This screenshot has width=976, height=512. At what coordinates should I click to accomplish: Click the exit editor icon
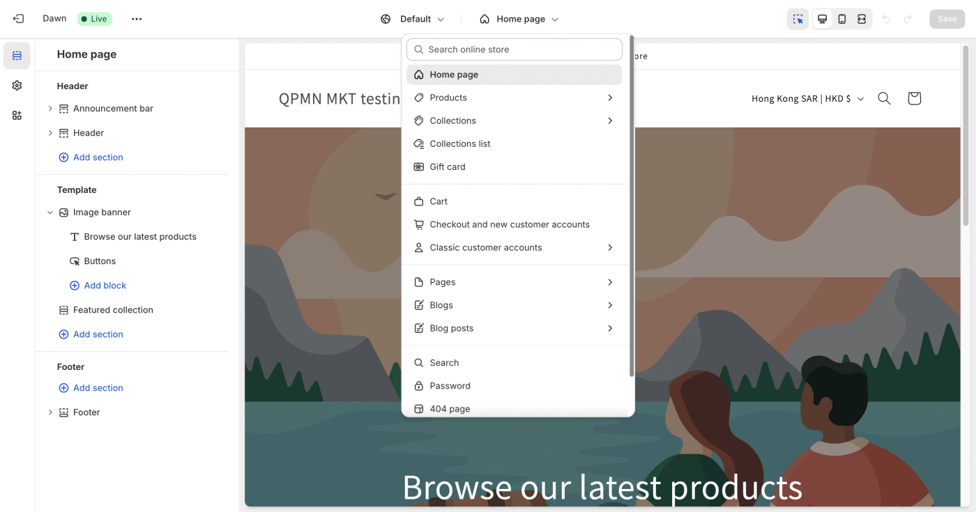(18, 19)
